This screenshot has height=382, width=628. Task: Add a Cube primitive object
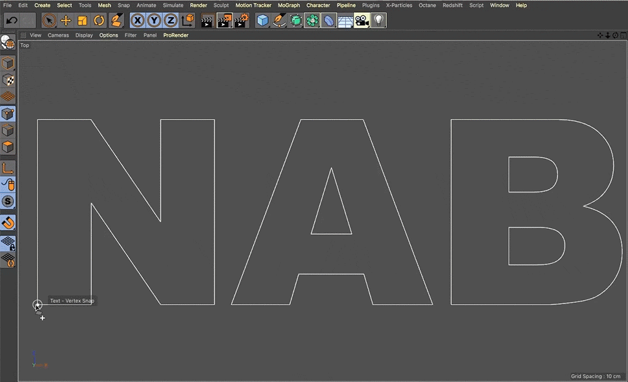click(262, 20)
